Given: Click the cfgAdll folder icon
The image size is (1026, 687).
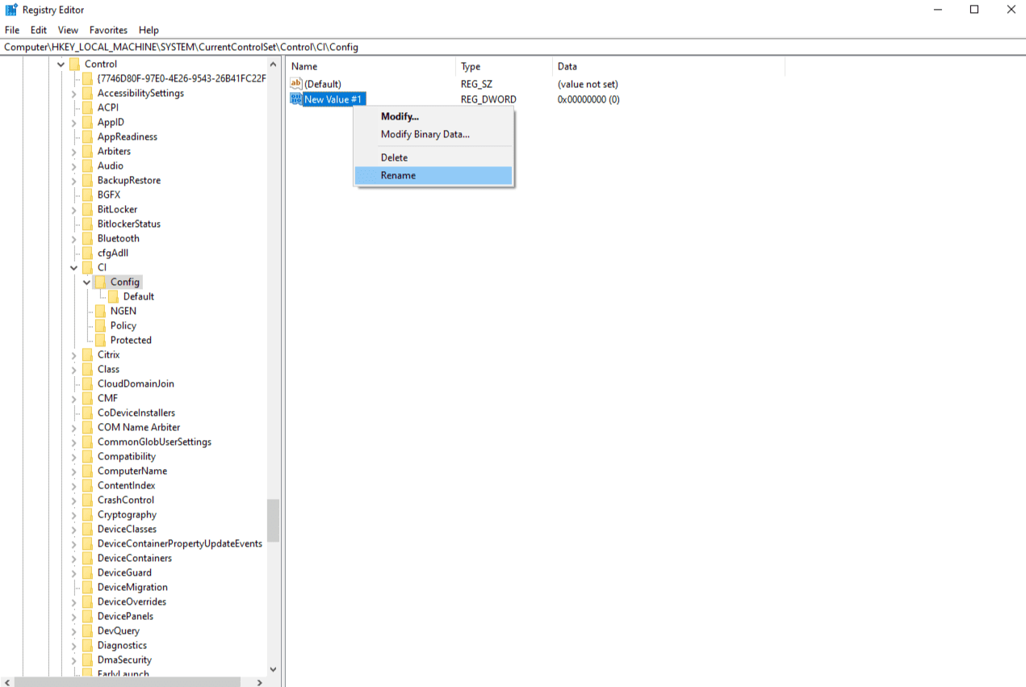Looking at the screenshot, I should [x=87, y=253].
